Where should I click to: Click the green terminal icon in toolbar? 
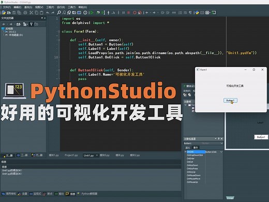[214, 12]
